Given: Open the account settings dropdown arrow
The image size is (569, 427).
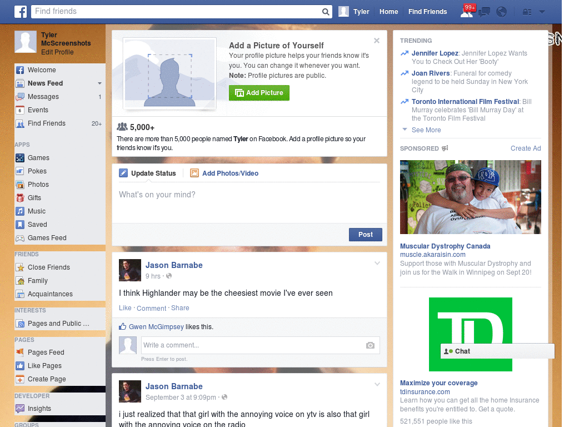Looking at the screenshot, I should click(542, 11).
